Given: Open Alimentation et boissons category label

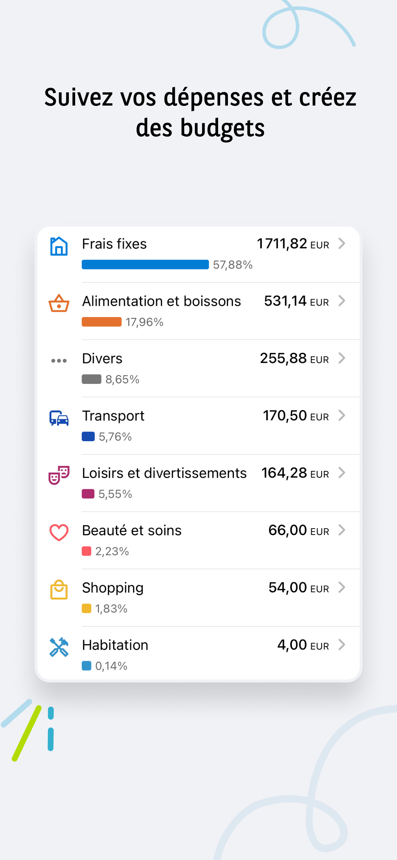Looking at the screenshot, I should [161, 301].
